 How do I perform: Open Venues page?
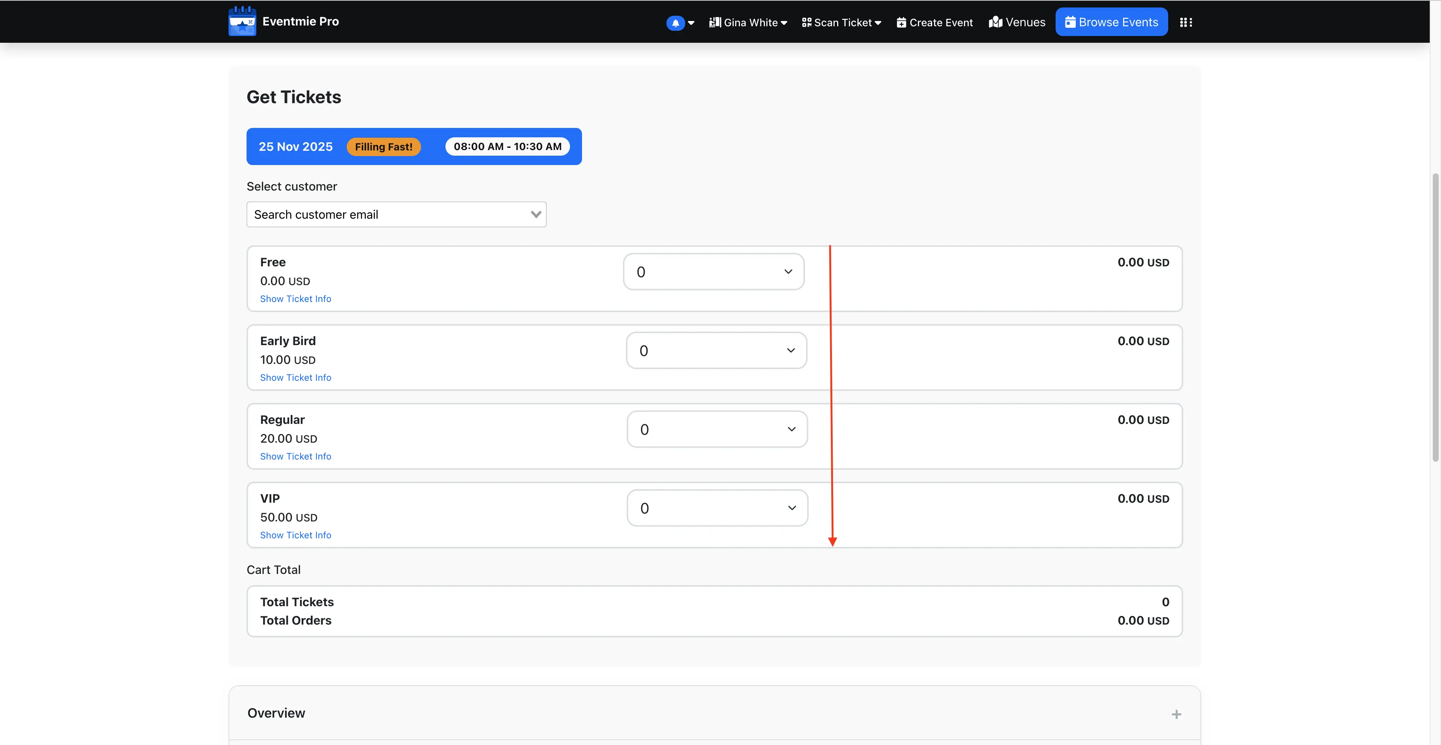tap(1017, 23)
